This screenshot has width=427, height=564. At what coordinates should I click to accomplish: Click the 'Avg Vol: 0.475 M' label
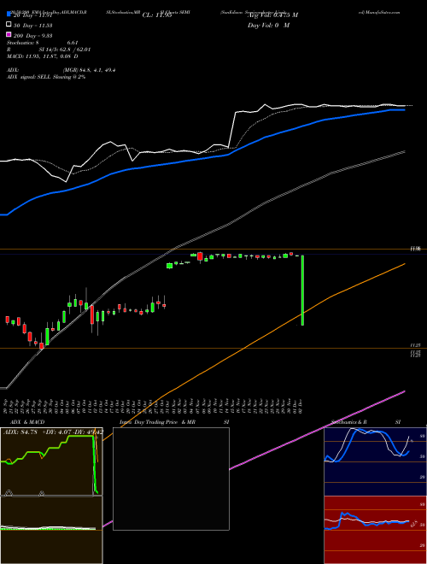[272, 15]
